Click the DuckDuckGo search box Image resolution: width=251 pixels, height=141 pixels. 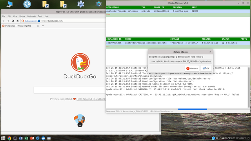pyautogui.click(x=70, y=90)
